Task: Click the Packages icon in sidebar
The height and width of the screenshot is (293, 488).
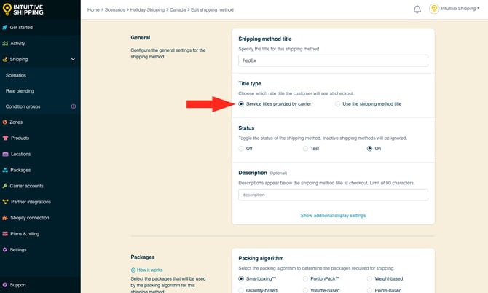Action: [x=6, y=170]
